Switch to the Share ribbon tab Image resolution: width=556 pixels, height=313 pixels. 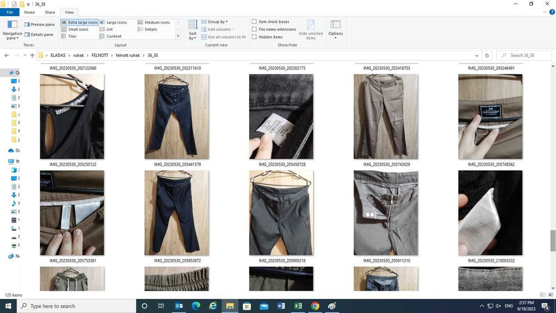[x=49, y=12]
